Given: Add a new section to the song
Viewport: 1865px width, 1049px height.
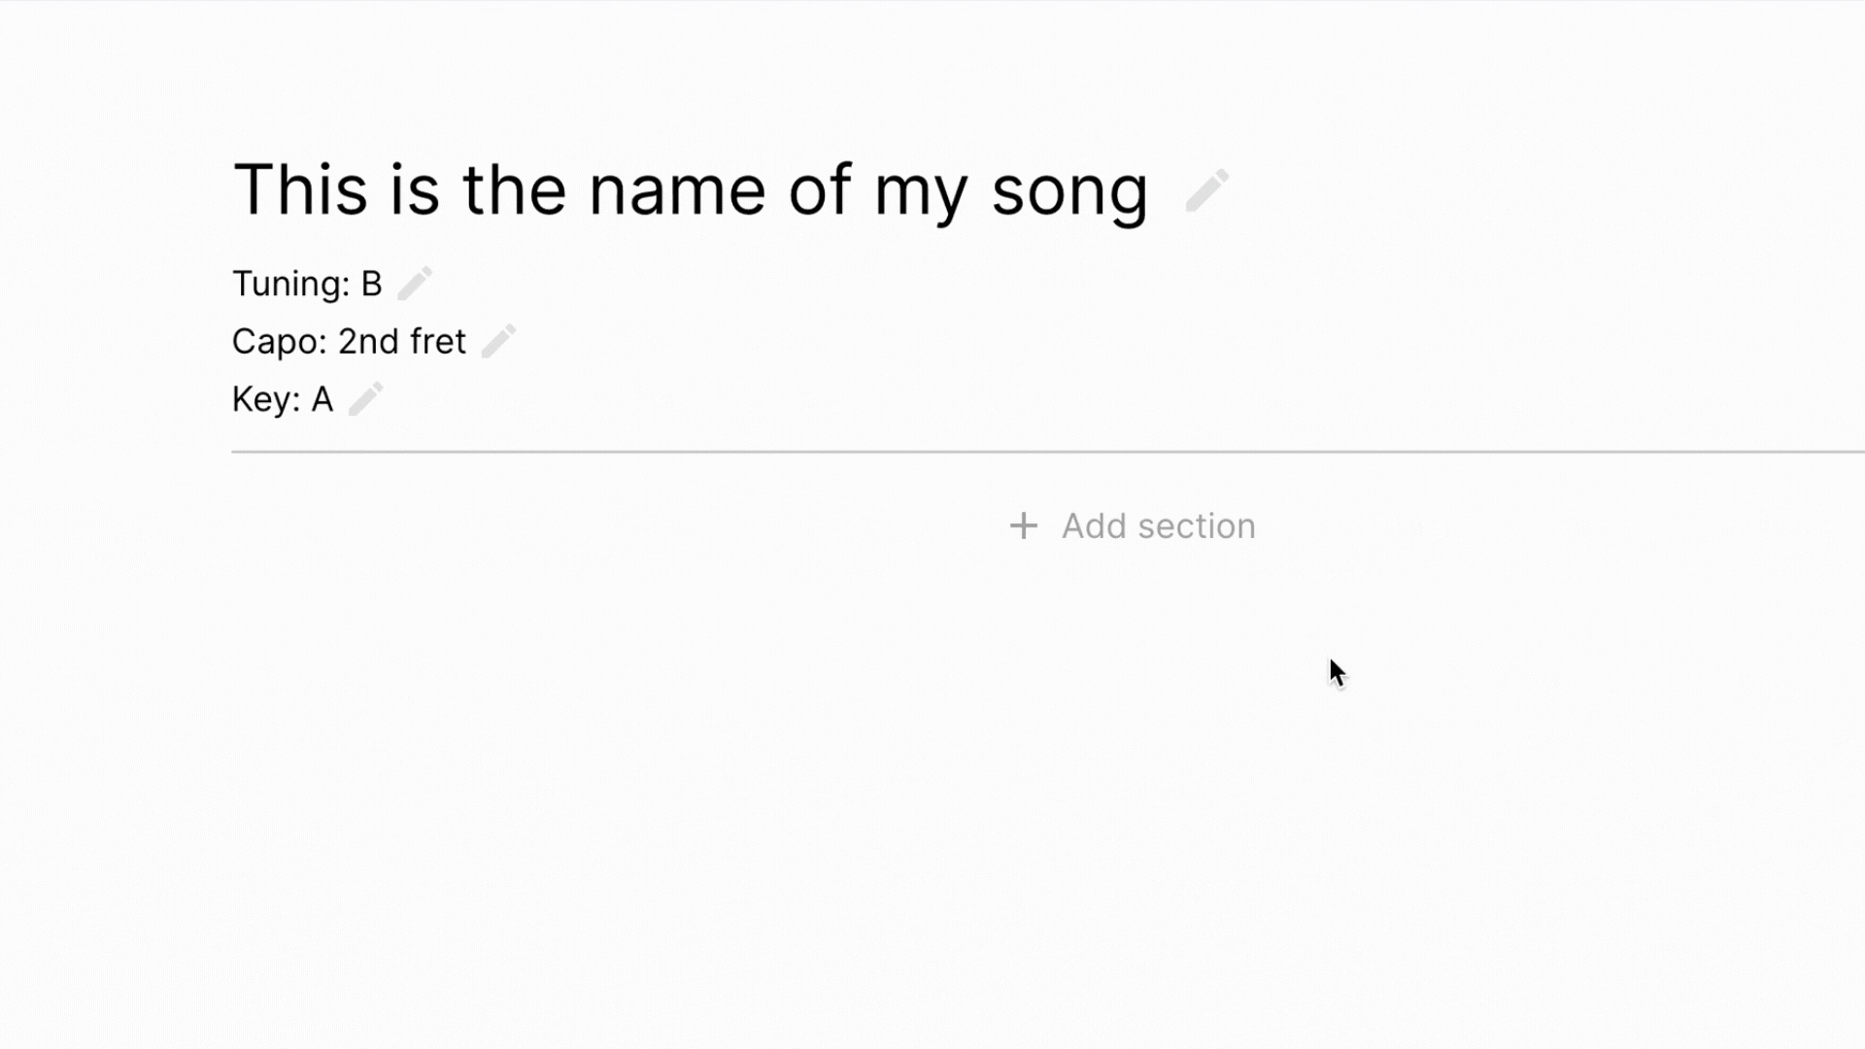Looking at the screenshot, I should tap(1133, 526).
